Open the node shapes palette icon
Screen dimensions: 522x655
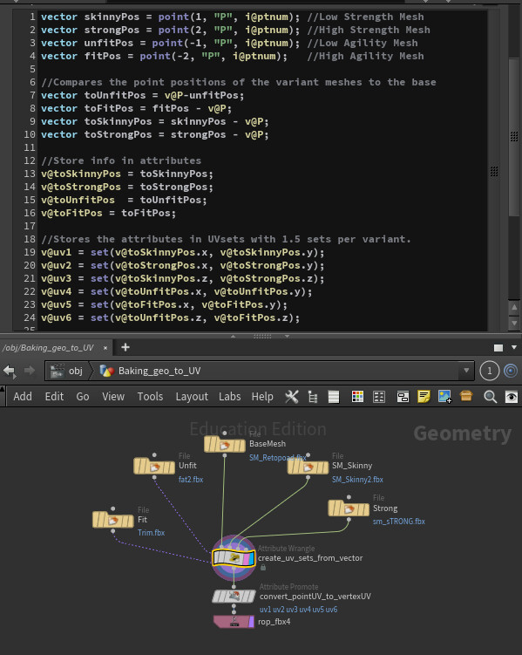379,397
